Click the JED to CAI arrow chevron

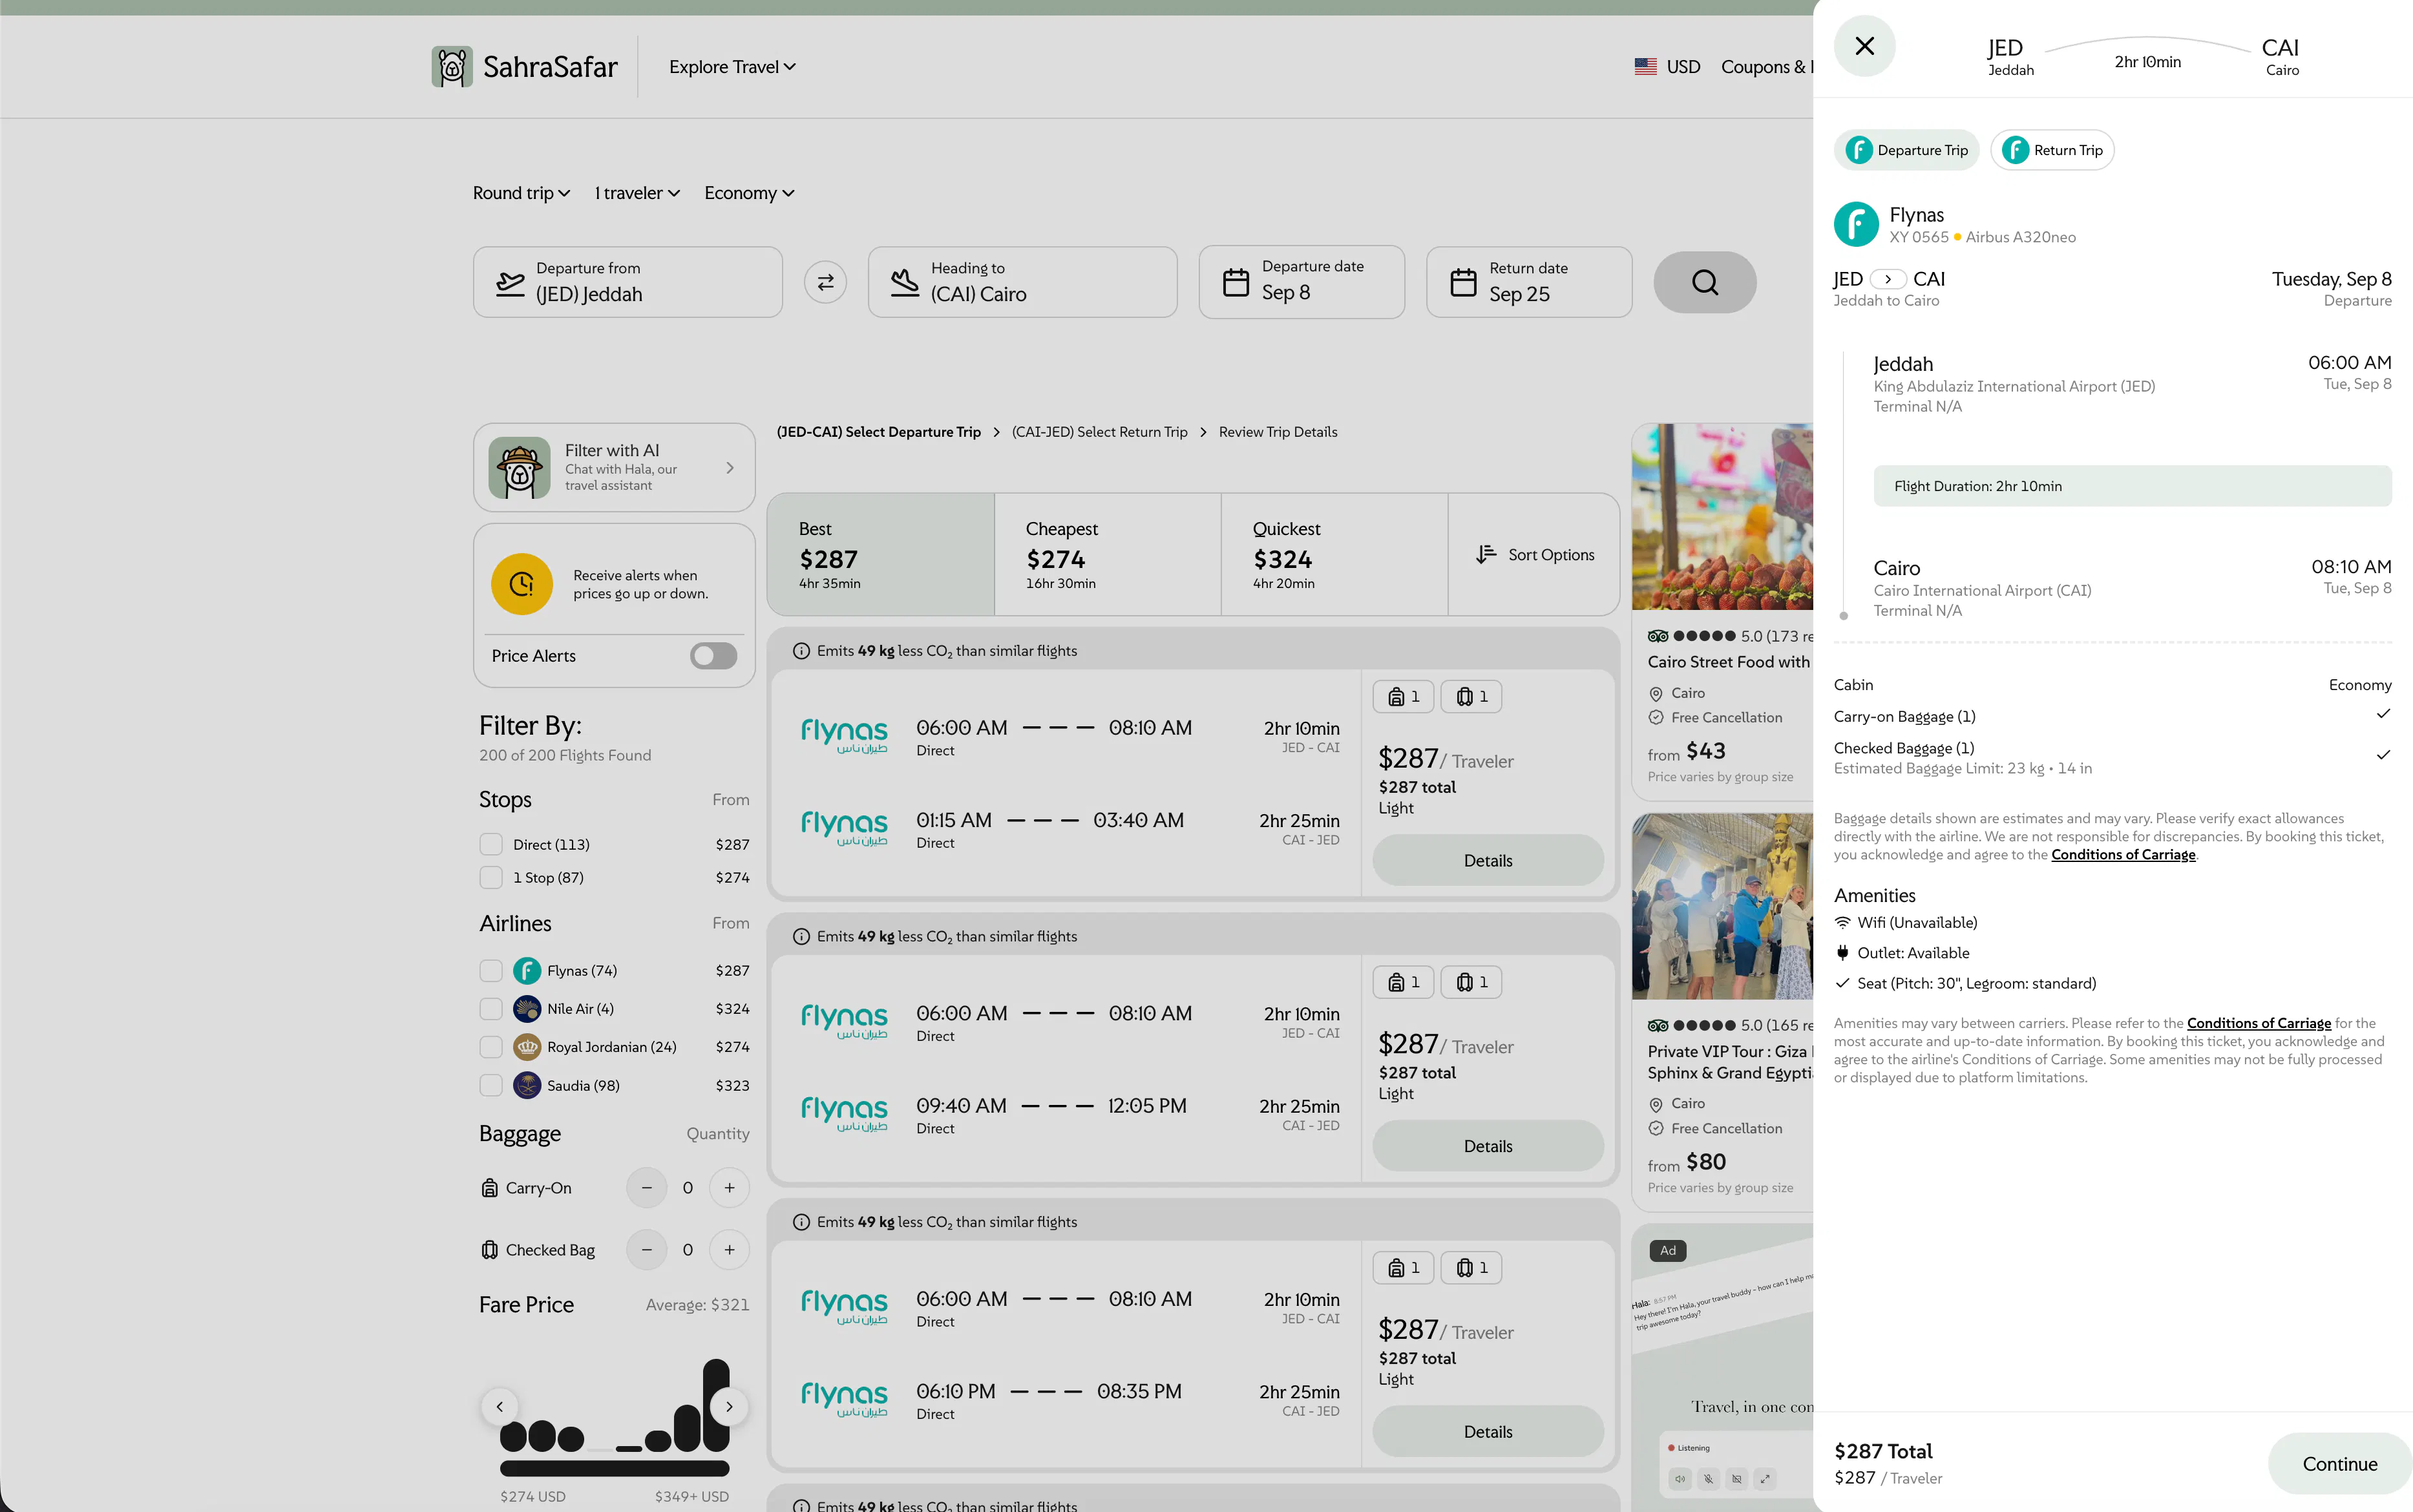(x=1887, y=279)
